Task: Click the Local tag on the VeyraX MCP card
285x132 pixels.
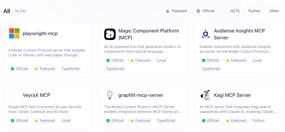Action: (66, 121)
